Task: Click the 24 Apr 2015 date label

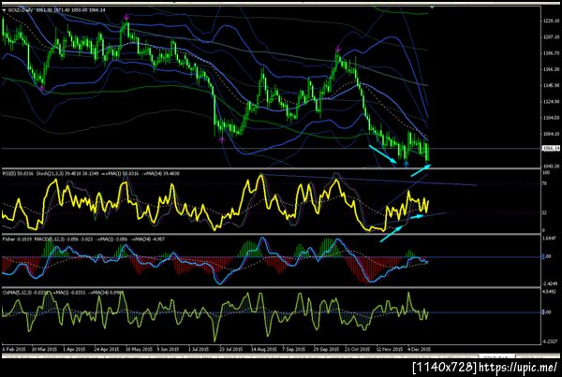Action: (107, 349)
